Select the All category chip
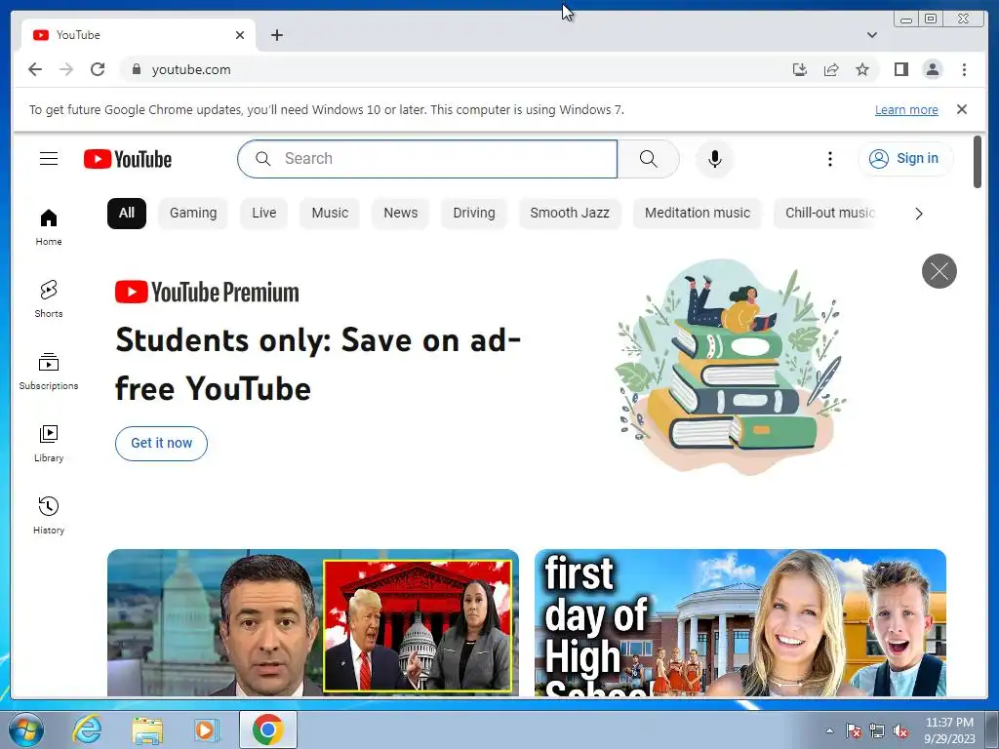The height and width of the screenshot is (749, 999). coord(127,214)
